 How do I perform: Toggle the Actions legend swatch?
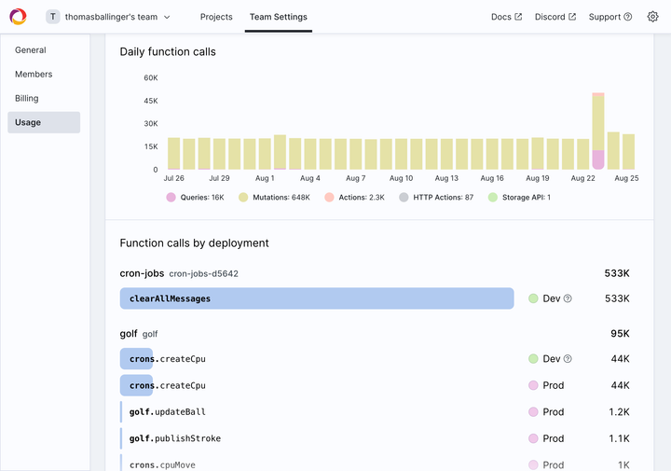(x=329, y=198)
